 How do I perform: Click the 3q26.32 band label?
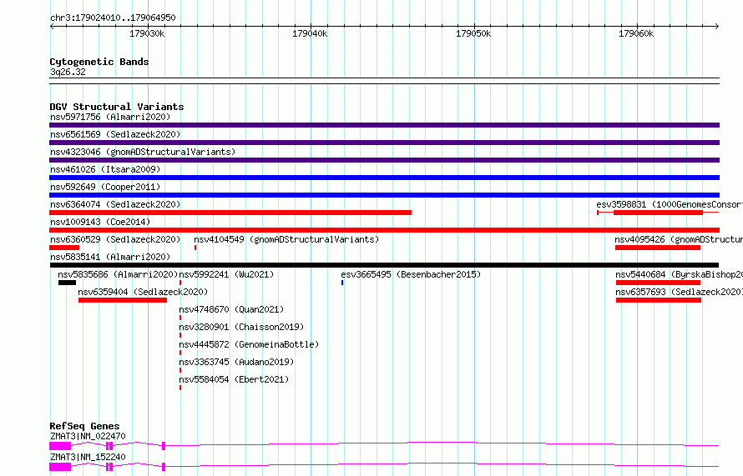[68, 72]
